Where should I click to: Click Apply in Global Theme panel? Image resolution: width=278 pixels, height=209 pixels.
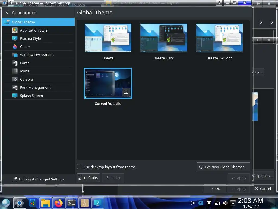point(239,178)
